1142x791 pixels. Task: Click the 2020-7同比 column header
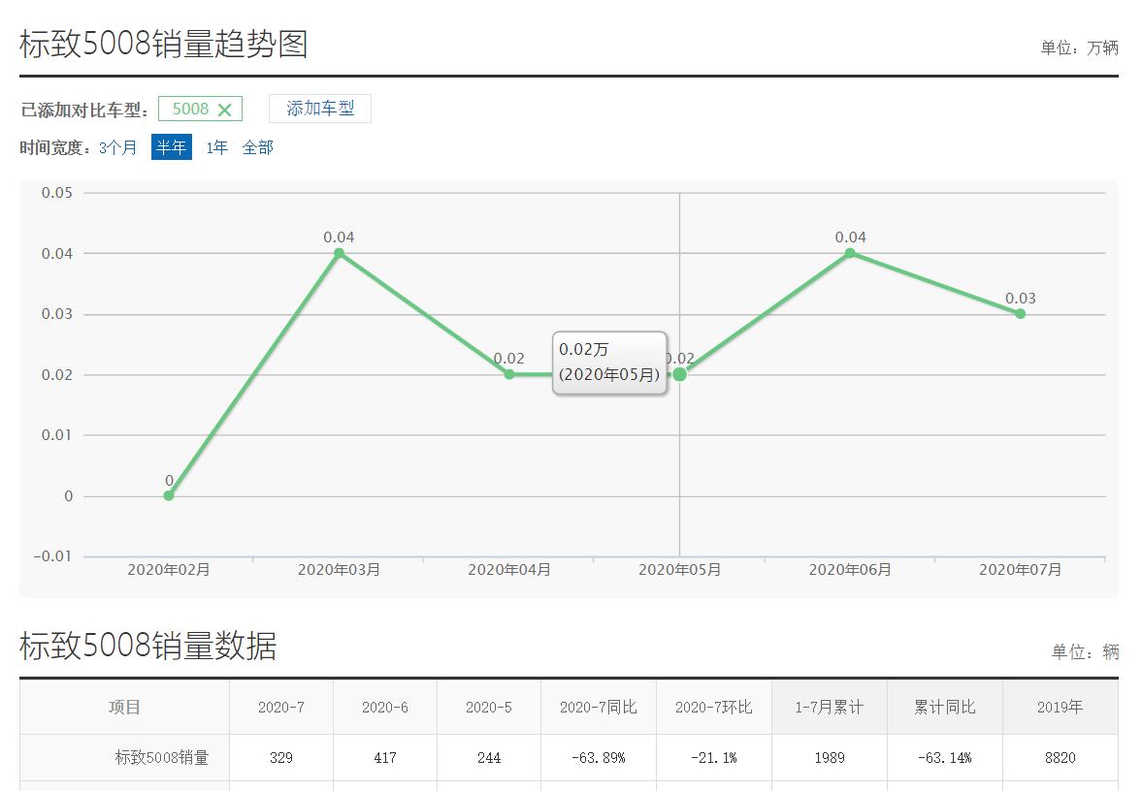tap(599, 708)
